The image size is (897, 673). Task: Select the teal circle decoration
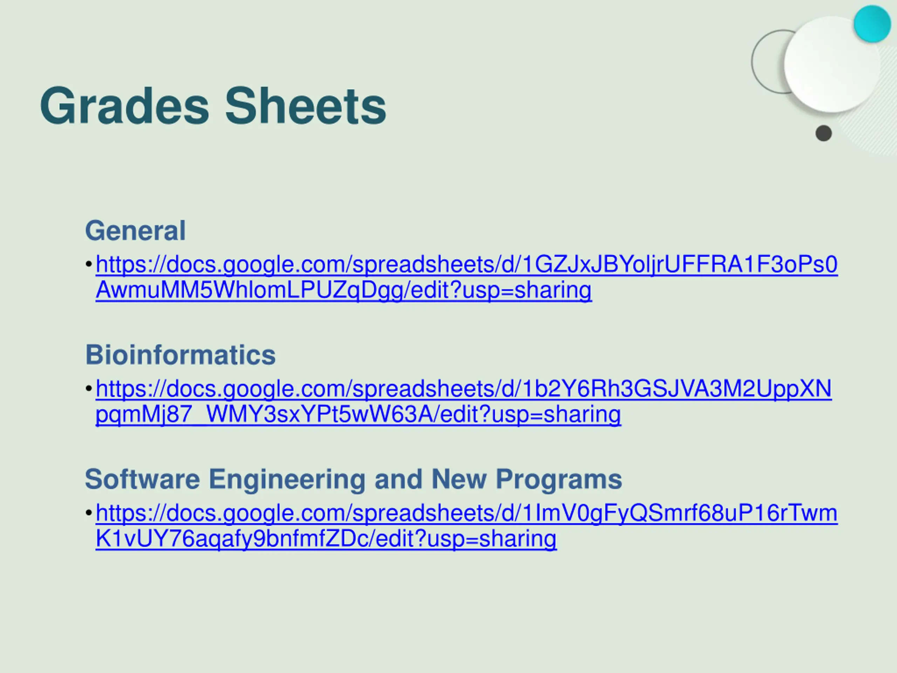[872, 24]
